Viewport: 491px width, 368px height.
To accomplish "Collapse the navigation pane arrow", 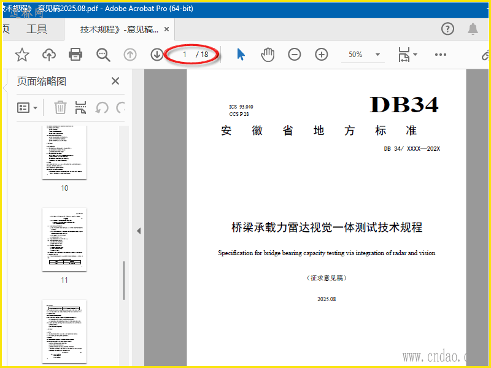I will coord(139,231).
